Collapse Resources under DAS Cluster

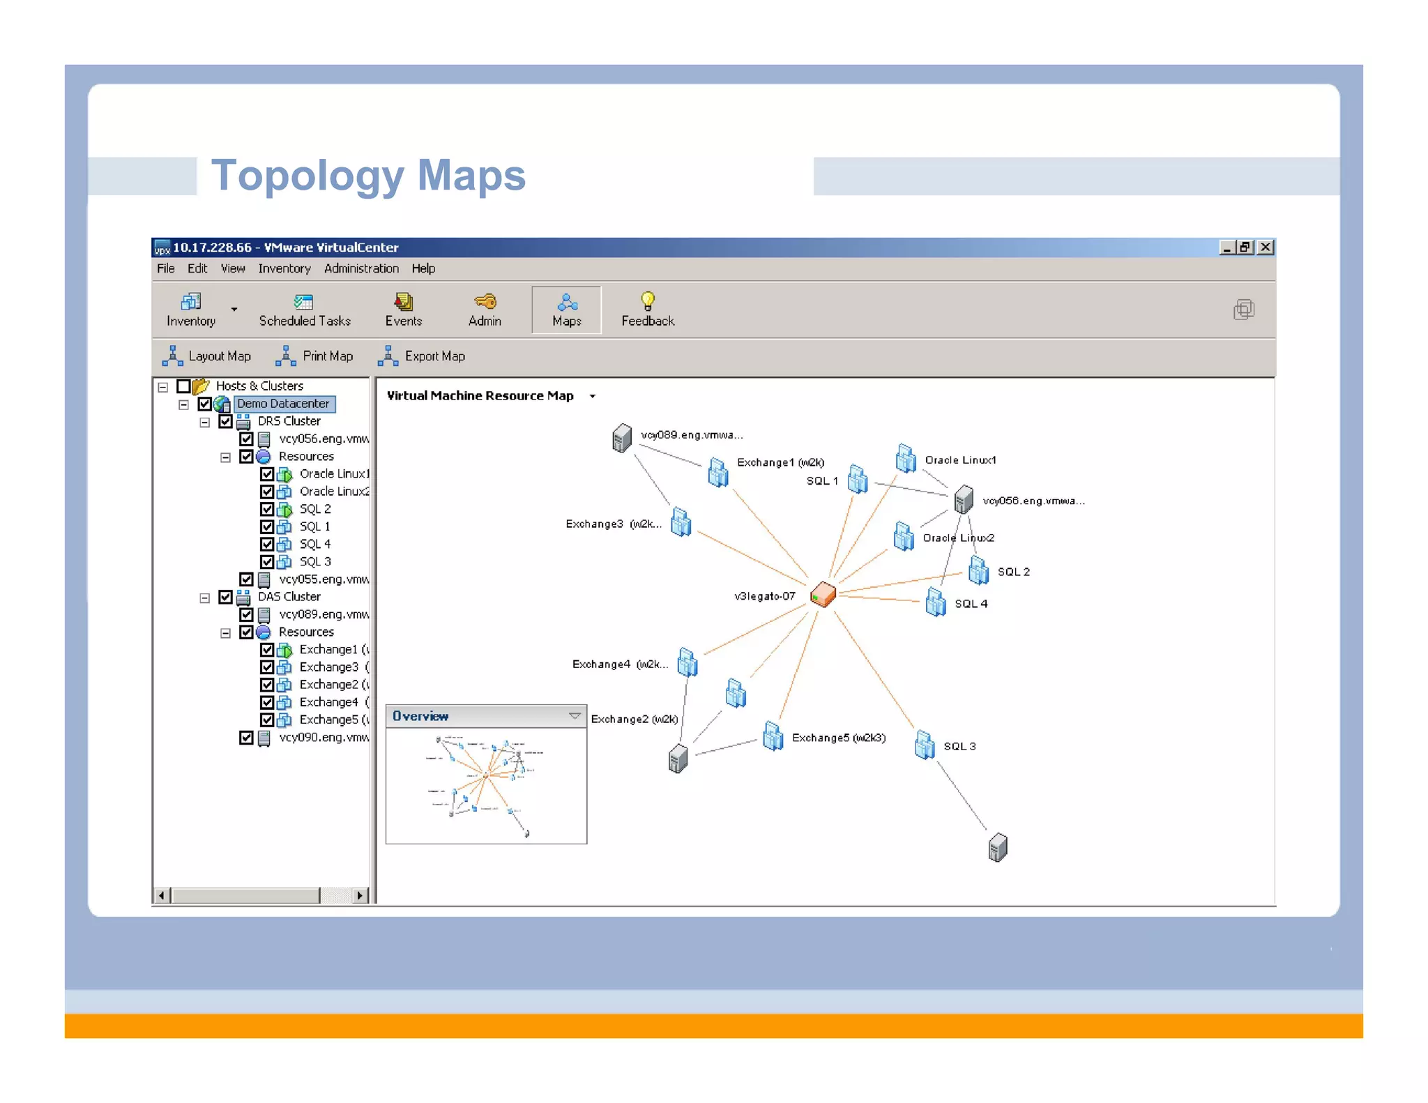coord(225,633)
